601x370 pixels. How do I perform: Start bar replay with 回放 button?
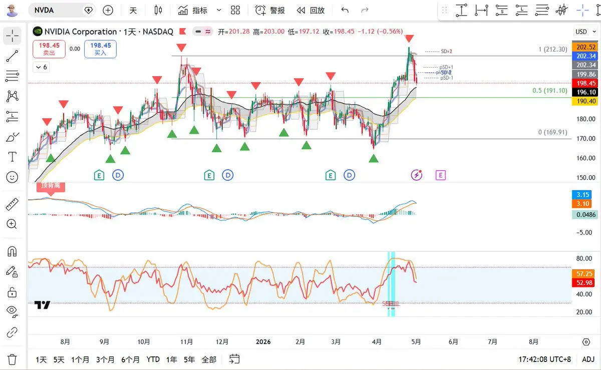coord(311,10)
